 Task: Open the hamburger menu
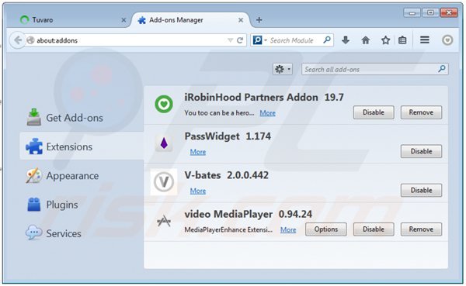click(424, 40)
